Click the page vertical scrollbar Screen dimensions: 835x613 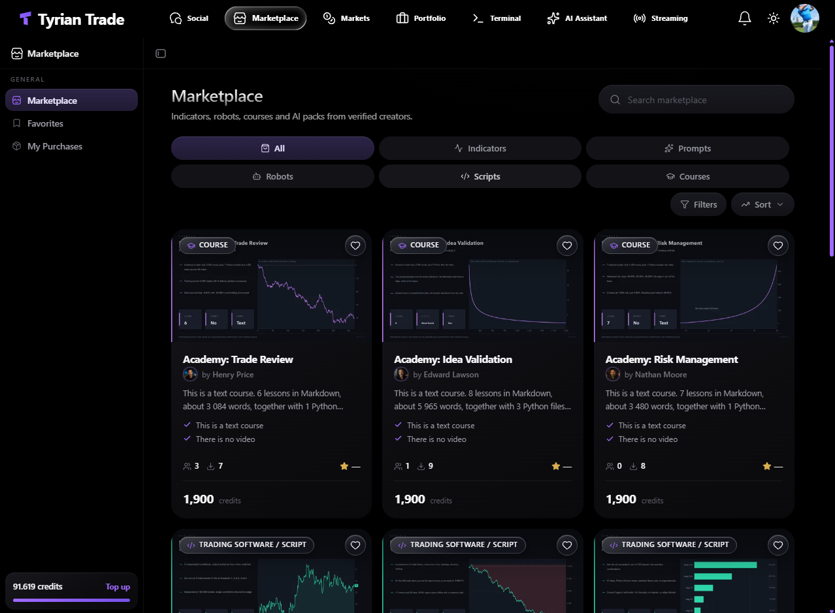(831, 150)
